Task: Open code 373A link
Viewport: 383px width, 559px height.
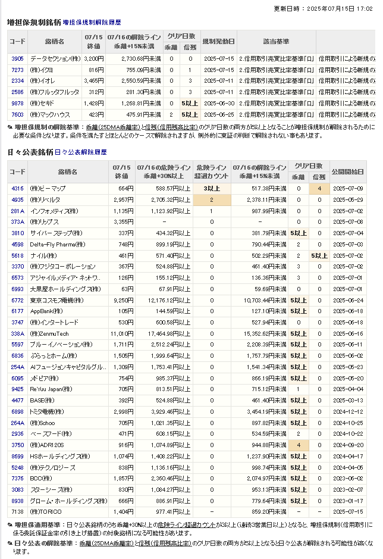Action: (17, 221)
